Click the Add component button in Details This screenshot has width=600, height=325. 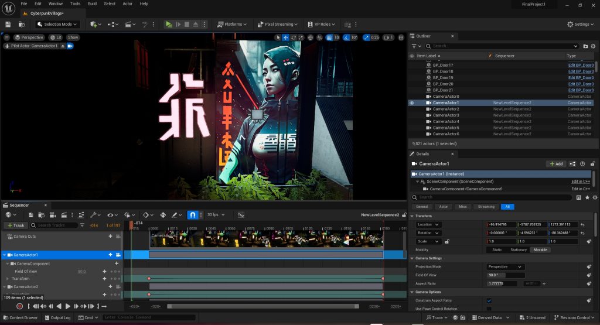pos(556,163)
